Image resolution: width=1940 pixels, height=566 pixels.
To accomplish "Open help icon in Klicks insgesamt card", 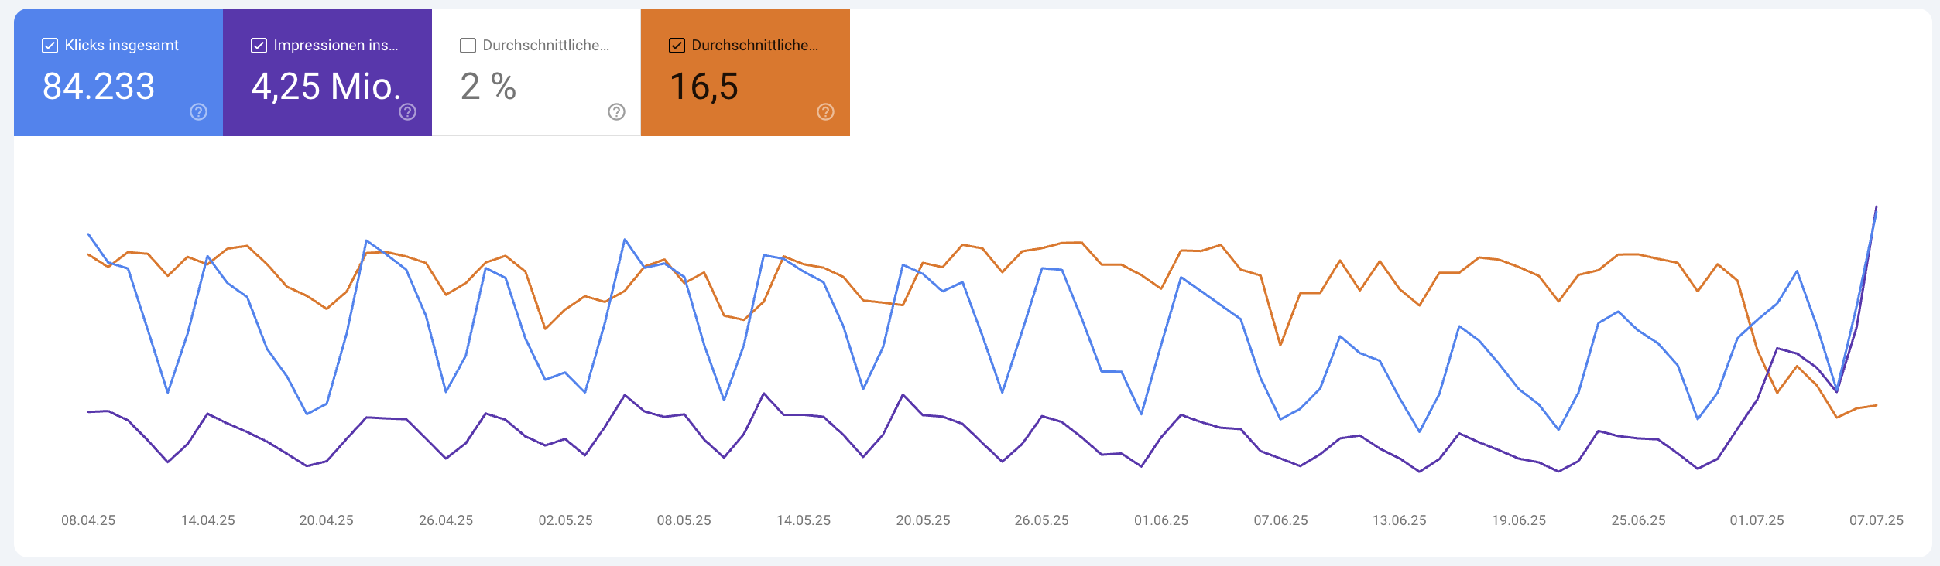I will tap(199, 112).
